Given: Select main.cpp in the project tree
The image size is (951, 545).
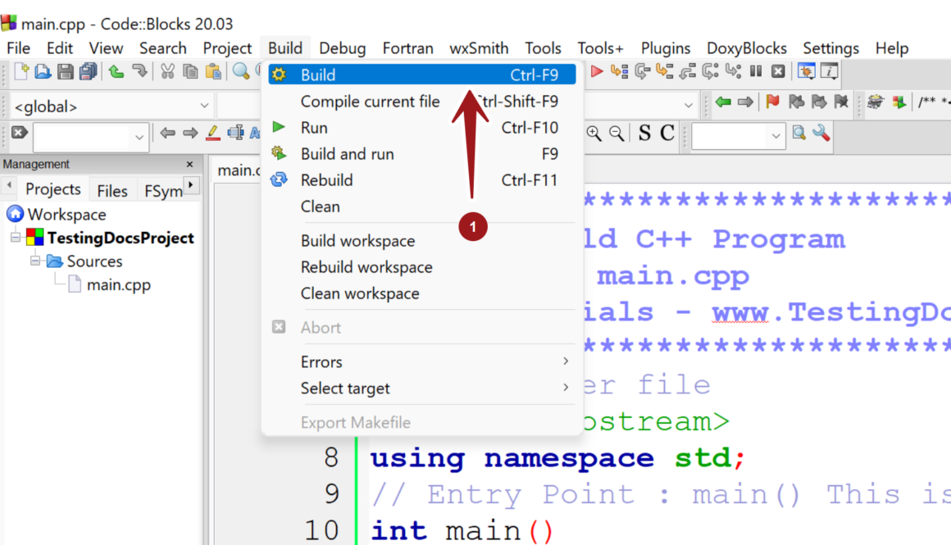Looking at the screenshot, I should (118, 285).
